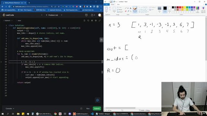Open the Python3 language dropdown
Viewport: 207px width, 116px height.
(x=8, y=21)
